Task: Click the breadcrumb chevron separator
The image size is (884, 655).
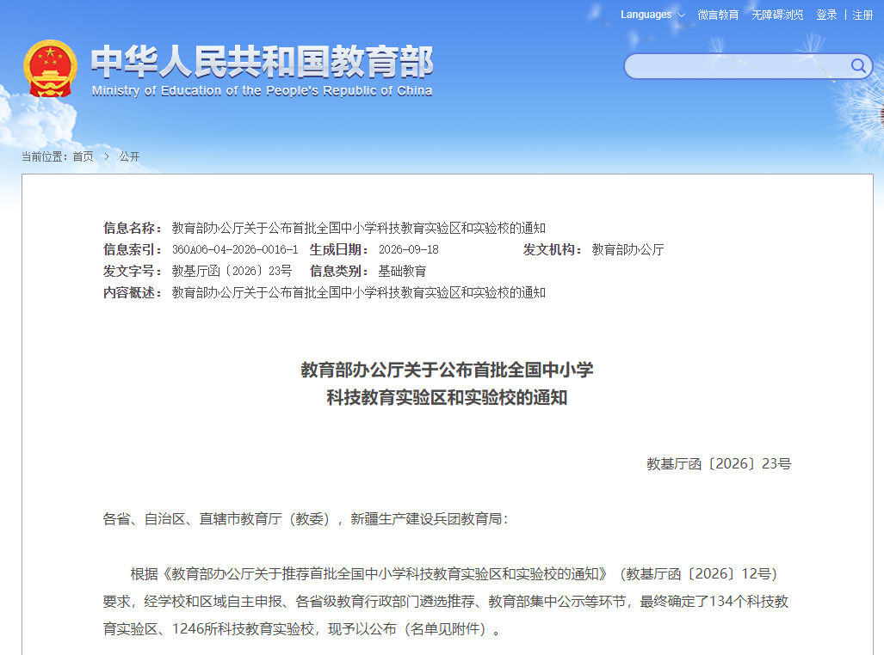Action: point(107,156)
